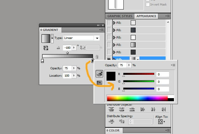The image size is (199, 134).
Task: Toggle visibility of the top Fill row
Action: [x=109, y=22]
